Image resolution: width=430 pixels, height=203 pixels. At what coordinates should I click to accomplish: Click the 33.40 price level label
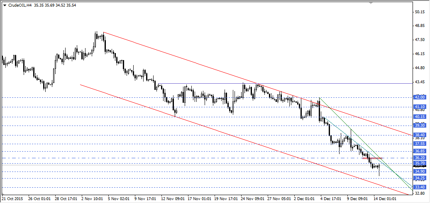pos(420,187)
